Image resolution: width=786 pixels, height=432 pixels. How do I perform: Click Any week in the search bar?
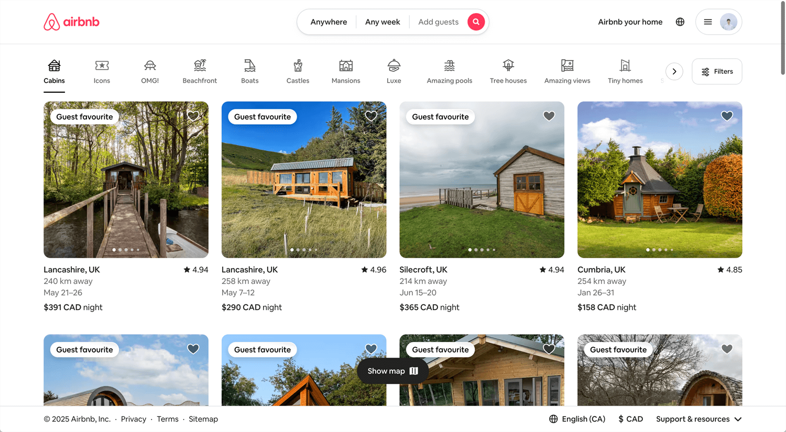click(383, 22)
